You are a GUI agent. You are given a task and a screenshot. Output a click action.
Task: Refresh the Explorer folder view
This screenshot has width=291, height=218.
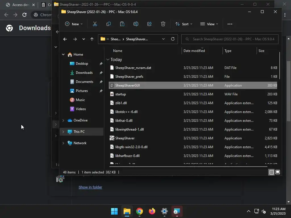coord(172,39)
